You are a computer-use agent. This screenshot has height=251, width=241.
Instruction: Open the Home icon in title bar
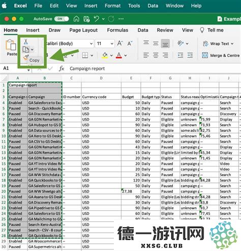point(76,19)
